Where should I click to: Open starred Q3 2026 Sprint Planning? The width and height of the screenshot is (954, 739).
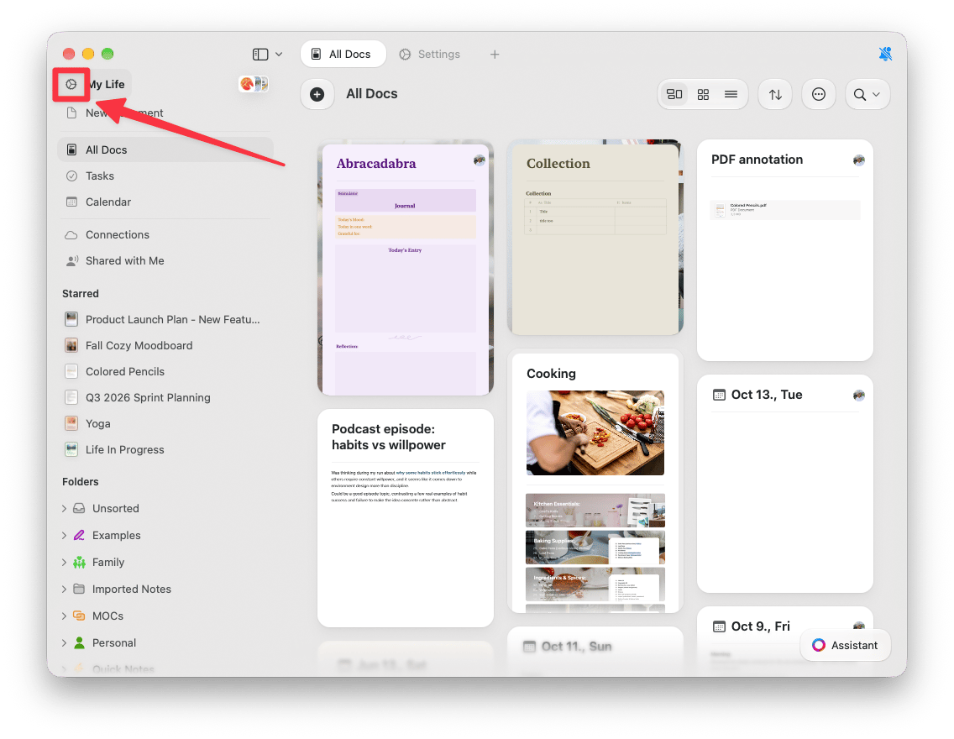point(165,398)
